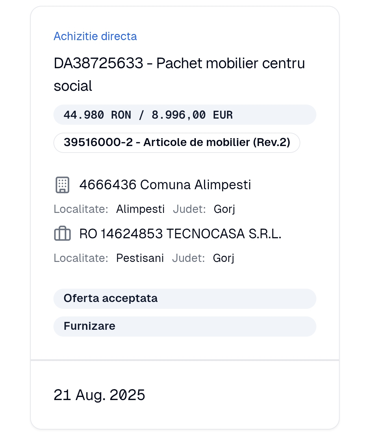This screenshot has height=434, width=365.
Task: Open the Achizitie directa link
Action: 95,36
